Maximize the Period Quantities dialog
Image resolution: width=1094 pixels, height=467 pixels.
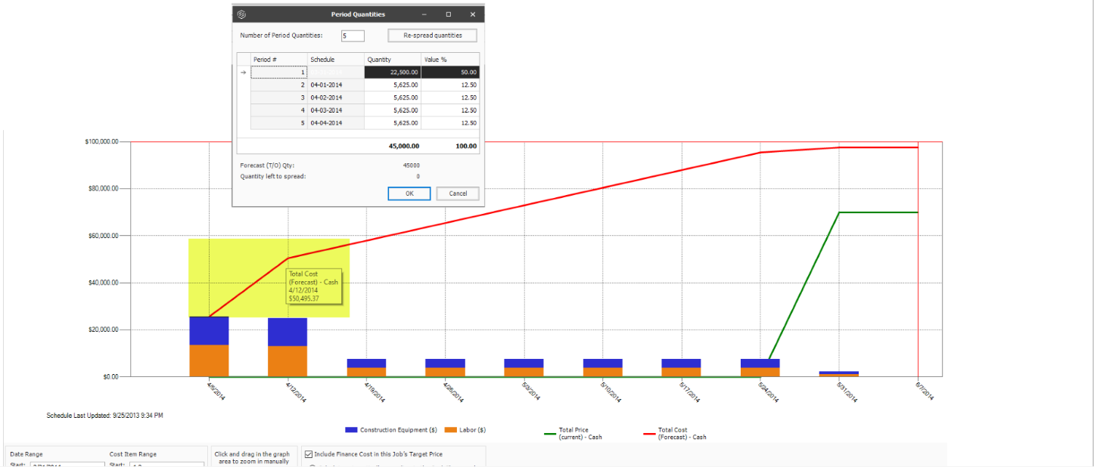[449, 14]
